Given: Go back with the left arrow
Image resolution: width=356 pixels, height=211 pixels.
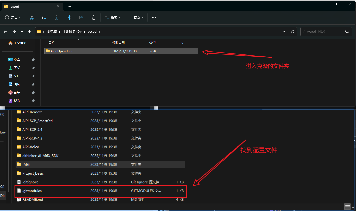Looking at the screenshot, I should pyautogui.click(x=5, y=32).
